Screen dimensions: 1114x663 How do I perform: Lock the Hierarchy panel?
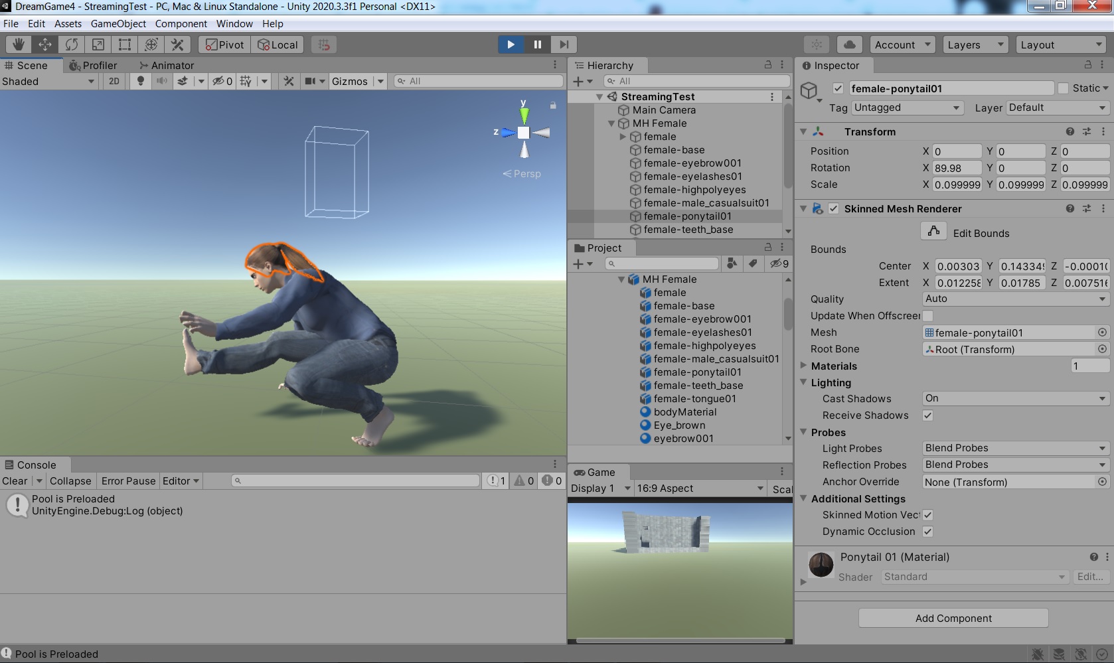tap(768, 65)
